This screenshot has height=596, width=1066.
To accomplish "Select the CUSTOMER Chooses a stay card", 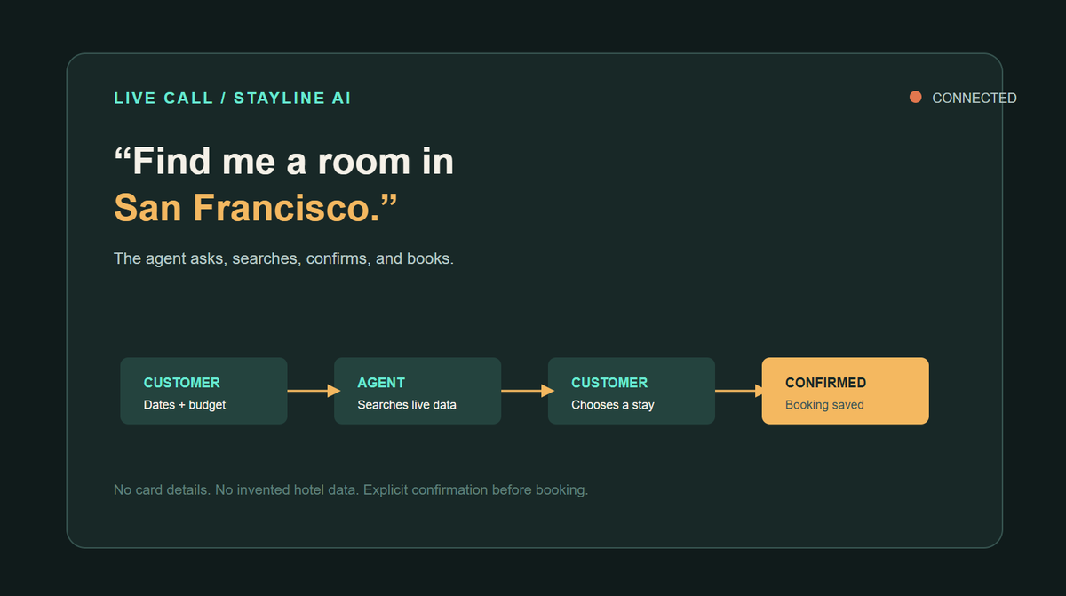I will (x=632, y=391).
